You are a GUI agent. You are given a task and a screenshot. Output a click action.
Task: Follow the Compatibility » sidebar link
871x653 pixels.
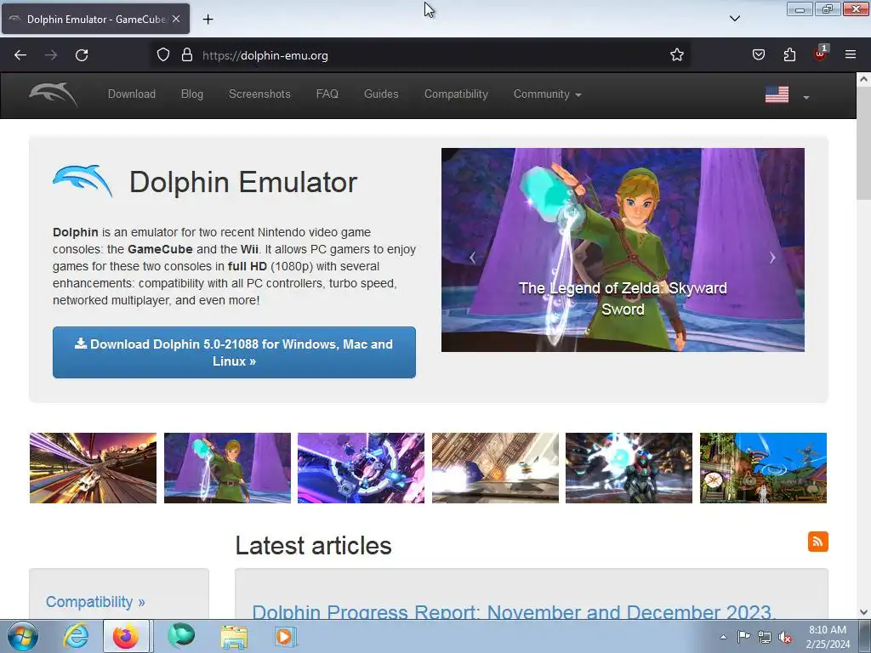click(x=95, y=602)
